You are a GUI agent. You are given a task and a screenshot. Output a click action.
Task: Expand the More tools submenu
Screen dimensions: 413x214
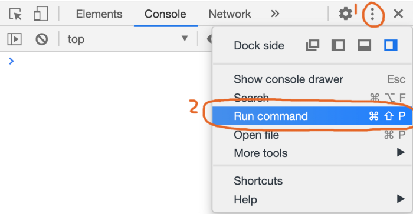click(312, 153)
